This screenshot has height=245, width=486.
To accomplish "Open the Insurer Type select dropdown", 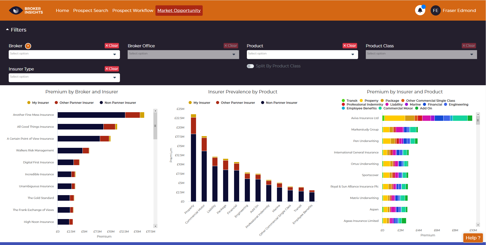I will point(64,78).
